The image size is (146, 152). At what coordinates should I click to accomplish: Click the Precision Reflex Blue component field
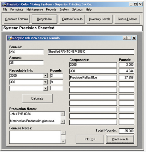click(93, 78)
